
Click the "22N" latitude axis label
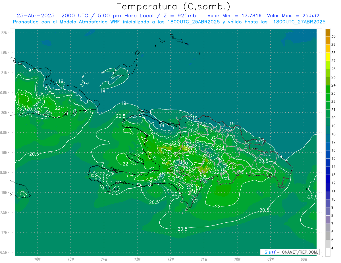click(4, 33)
